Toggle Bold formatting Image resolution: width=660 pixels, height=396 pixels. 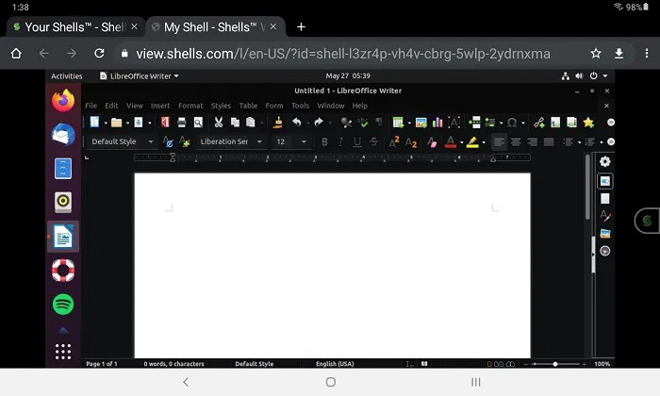[324, 142]
